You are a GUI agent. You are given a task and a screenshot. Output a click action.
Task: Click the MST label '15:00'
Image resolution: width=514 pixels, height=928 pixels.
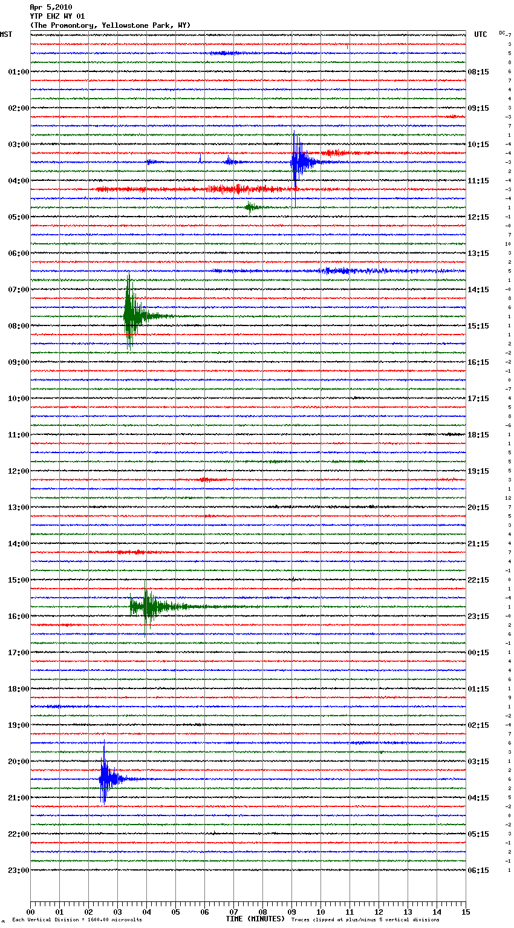18,580
